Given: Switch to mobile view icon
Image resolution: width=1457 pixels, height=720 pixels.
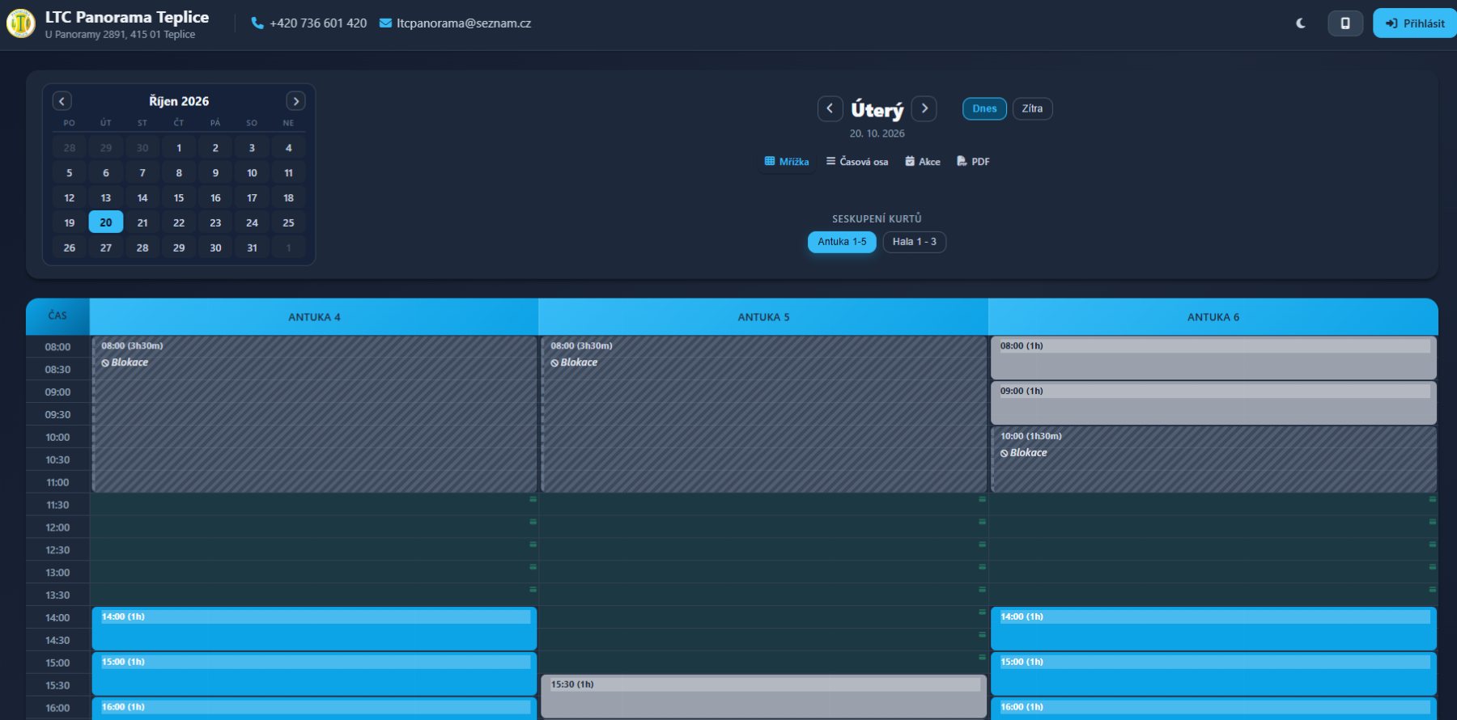Looking at the screenshot, I should (x=1345, y=23).
